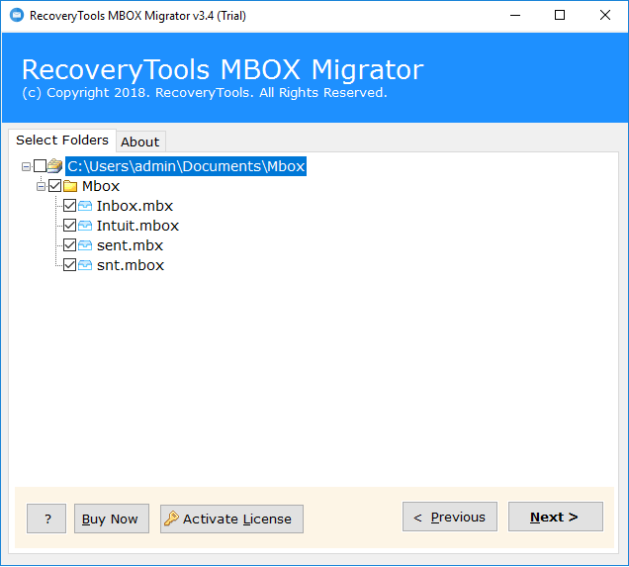Click the Buy Now button

112,519
